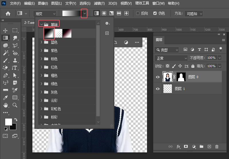Swap foreground and background colors
229x159 pixels.
click(16, 120)
